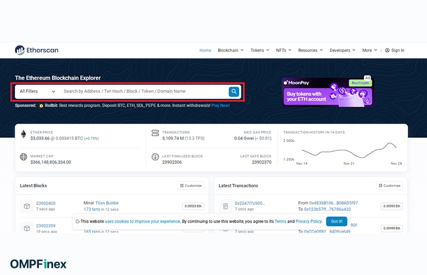Open the All Filters dropdown
This screenshot has height=275, width=427.
[37, 91]
